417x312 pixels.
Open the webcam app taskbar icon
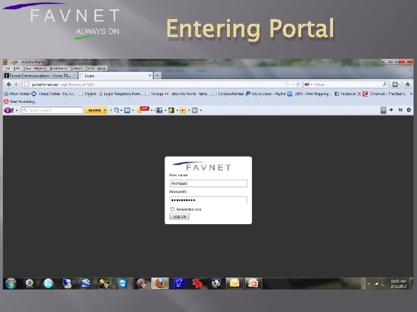pos(30,284)
